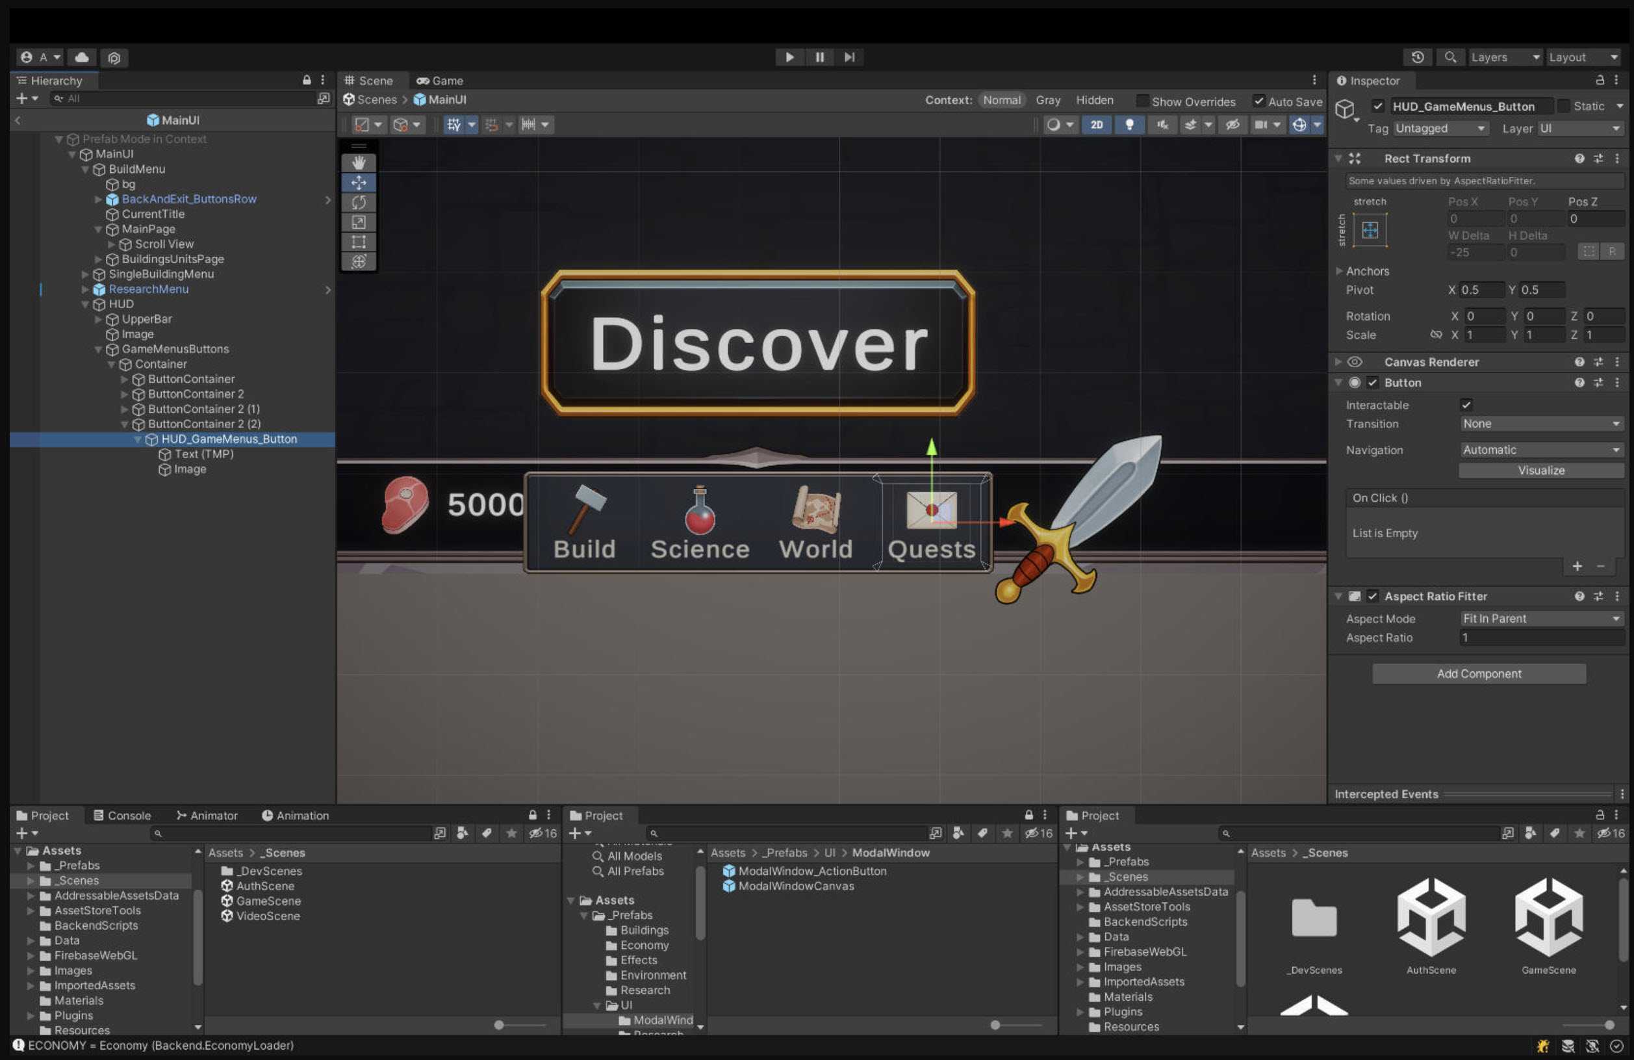Screen dimensions: 1634x1060
Task: Open the Tag dropdown showing Untagged
Action: (1440, 129)
